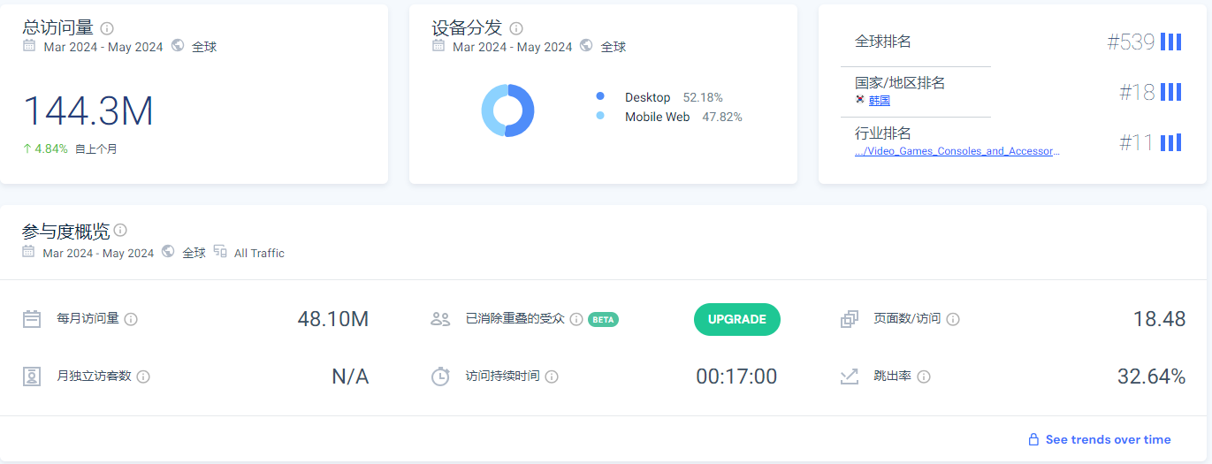Click the 144.3M total visits value
Image resolution: width=1212 pixels, height=464 pixels.
88,111
